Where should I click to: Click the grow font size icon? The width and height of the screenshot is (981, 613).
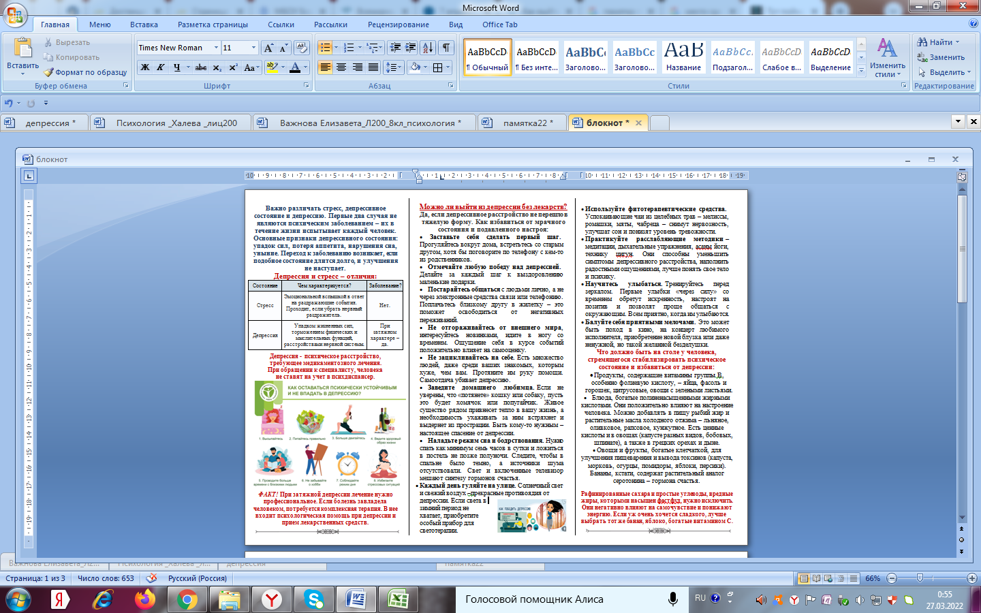click(268, 48)
